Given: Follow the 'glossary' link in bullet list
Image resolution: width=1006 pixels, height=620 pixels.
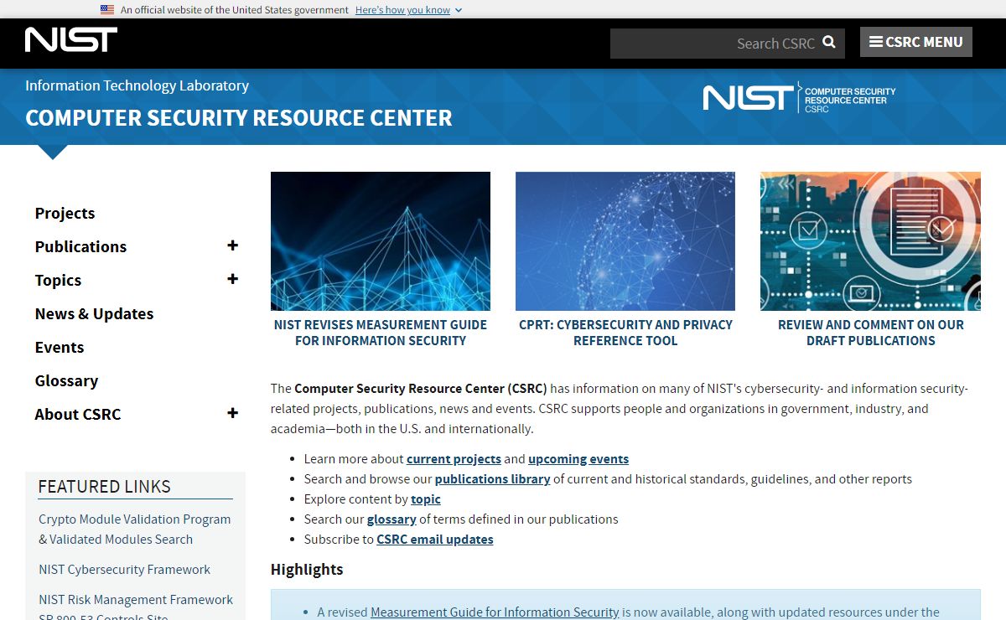Looking at the screenshot, I should 392,519.
